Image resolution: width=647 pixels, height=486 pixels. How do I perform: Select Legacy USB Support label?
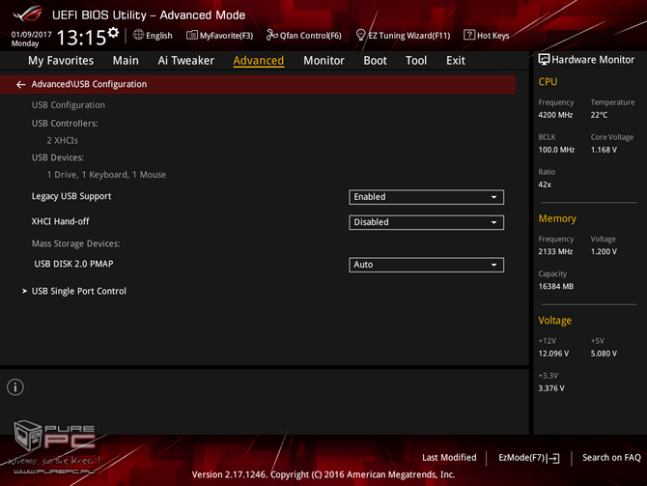click(x=71, y=196)
